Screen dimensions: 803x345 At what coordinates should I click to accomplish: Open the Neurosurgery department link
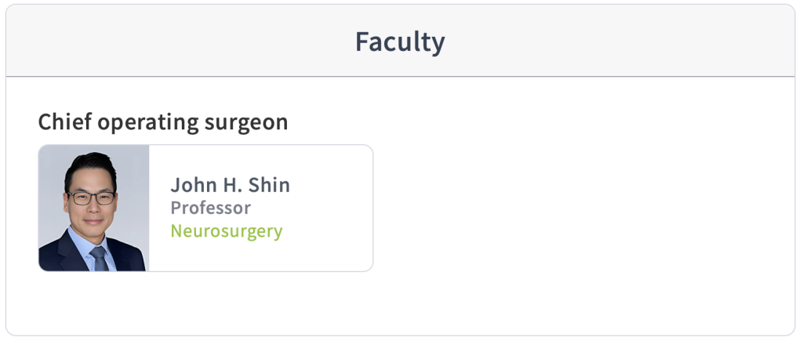point(227,231)
